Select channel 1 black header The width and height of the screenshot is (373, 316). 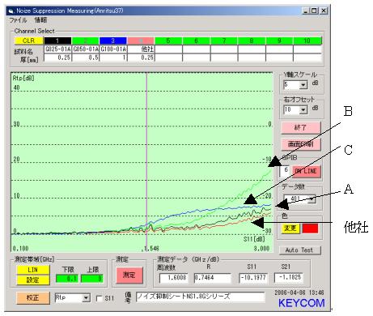57,41
